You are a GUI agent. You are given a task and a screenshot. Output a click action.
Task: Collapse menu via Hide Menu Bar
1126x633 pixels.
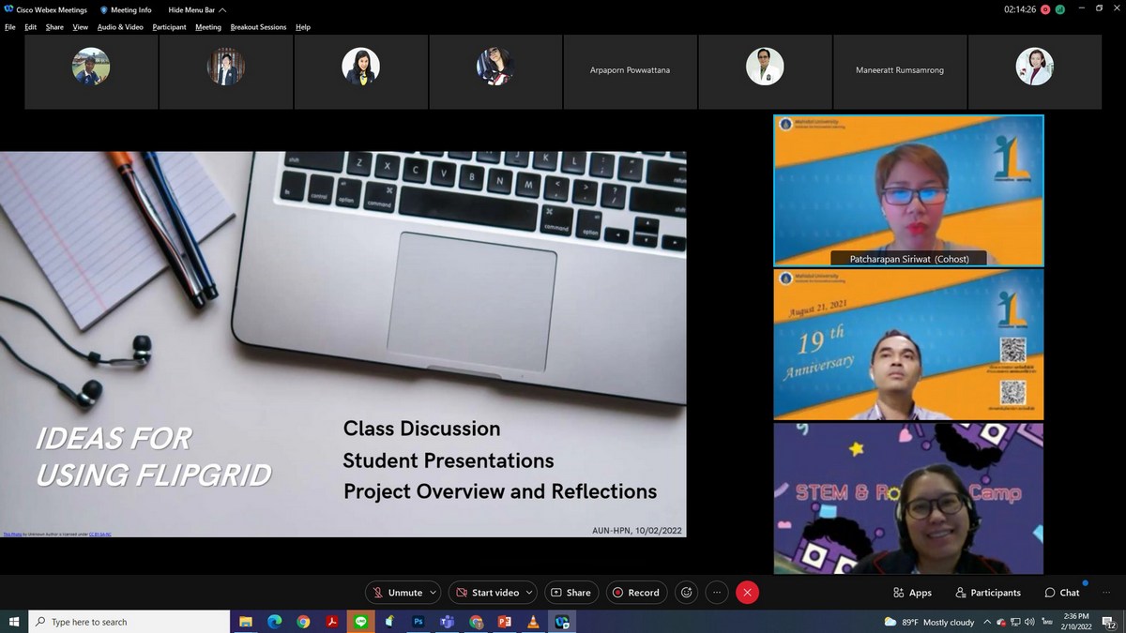193,10
